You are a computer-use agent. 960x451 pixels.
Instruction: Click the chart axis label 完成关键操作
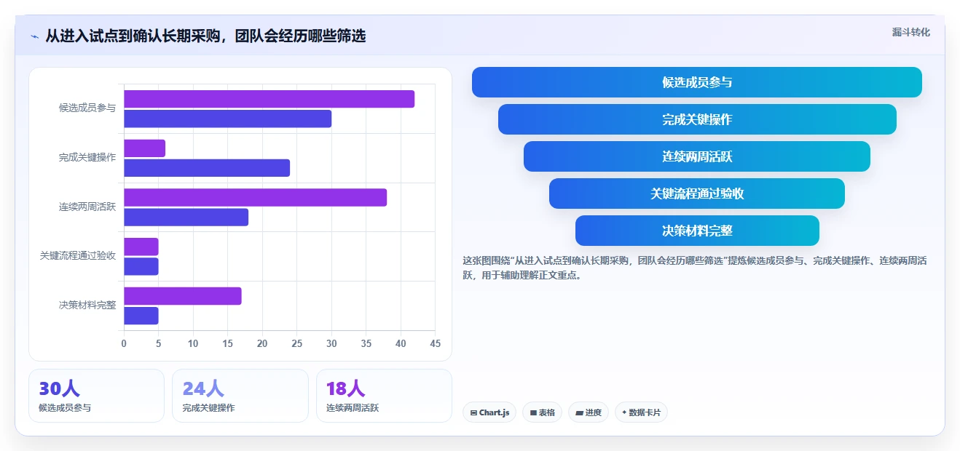tap(87, 157)
